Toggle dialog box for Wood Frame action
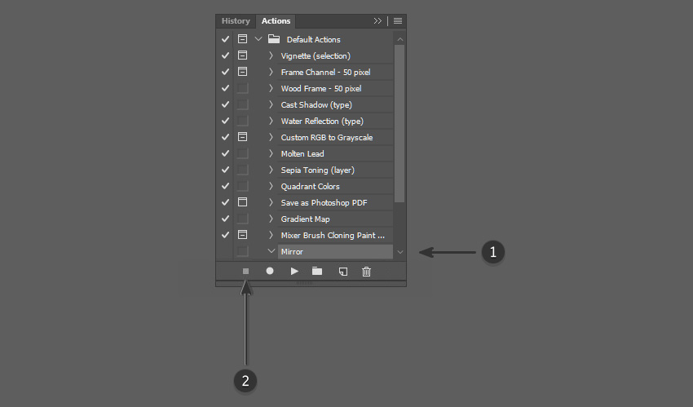The width and height of the screenshot is (693, 407). click(x=243, y=88)
